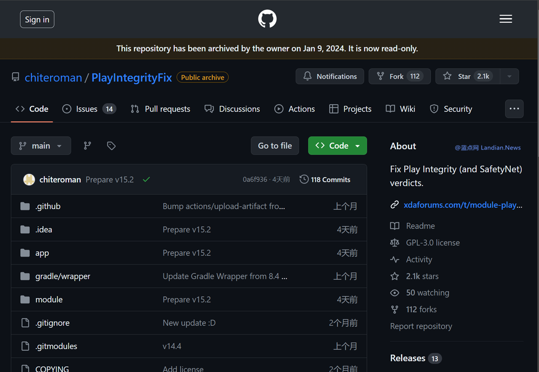The height and width of the screenshot is (372, 539).
Task: View branches via the branch icon
Action: point(87,146)
